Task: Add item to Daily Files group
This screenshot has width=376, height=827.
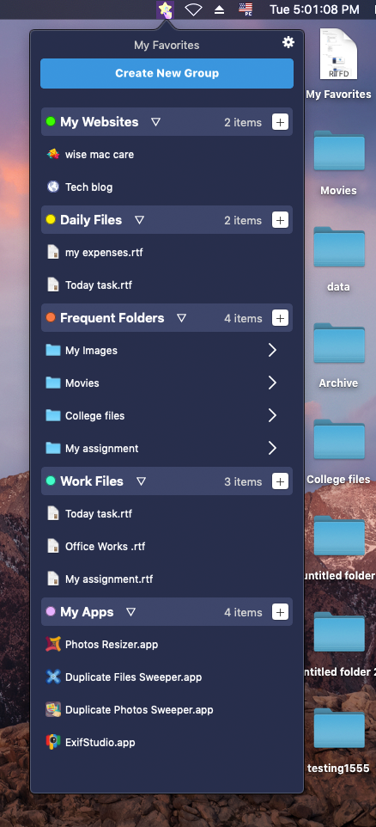Action: [280, 220]
